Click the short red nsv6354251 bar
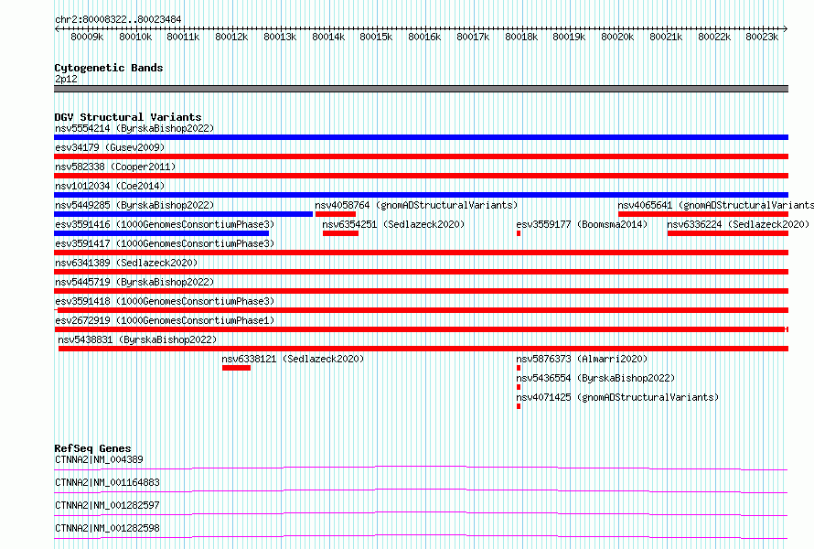Image resolution: width=814 pixels, height=549 pixels. click(340, 233)
